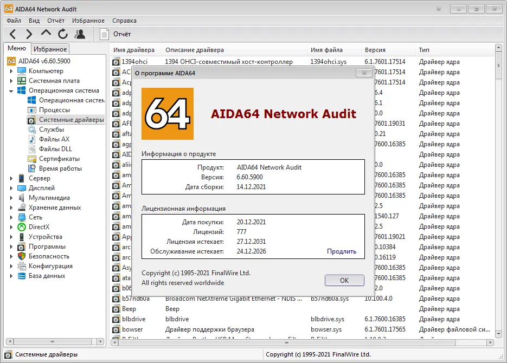The image size is (507, 363).
Task: Click the Сертификаты icon in the sidebar
Action: [x=32, y=159]
